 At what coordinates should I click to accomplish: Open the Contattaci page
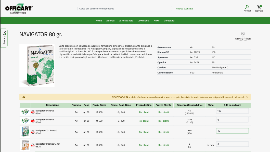(x=169, y=21)
